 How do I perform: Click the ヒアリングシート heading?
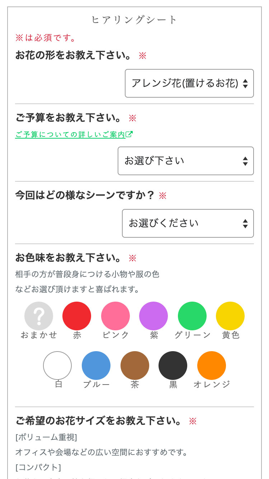click(x=134, y=20)
